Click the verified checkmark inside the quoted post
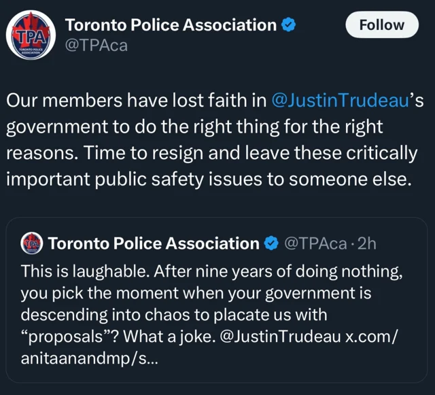This screenshot has width=435, height=395. (x=271, y=243)
